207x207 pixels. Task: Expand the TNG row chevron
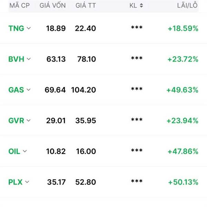[x=29, y=28]
